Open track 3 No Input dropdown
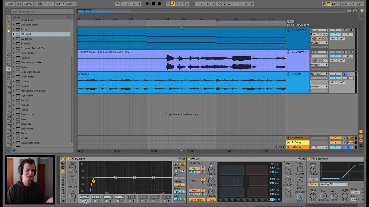Image resolution: width=369 pixels, height=207 pixels. click(x=319, y=74)
